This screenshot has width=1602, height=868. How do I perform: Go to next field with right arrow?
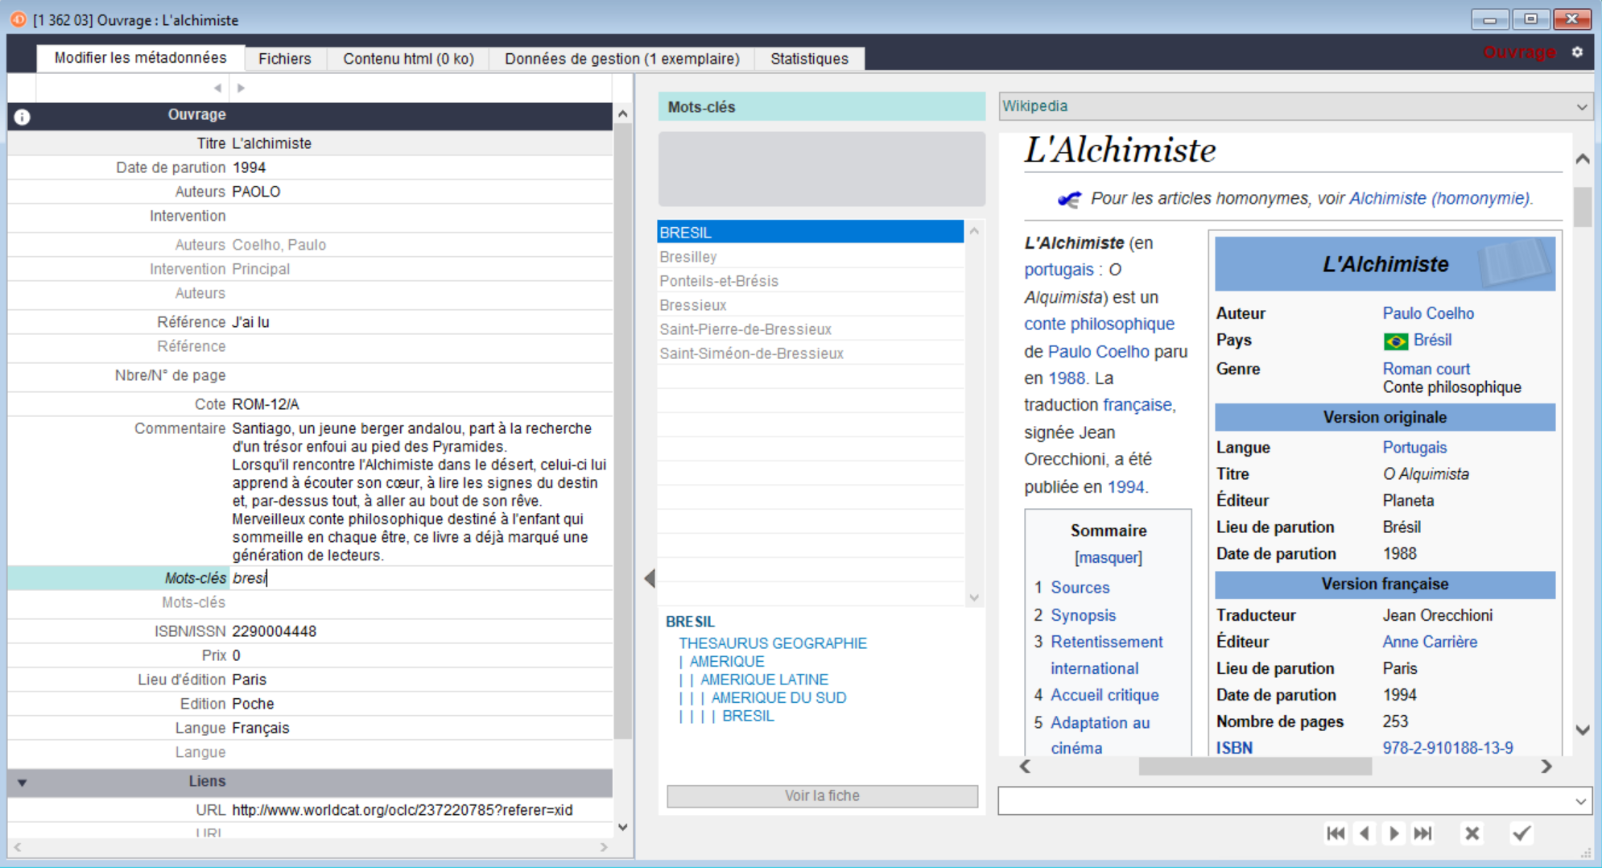[241, 88]
